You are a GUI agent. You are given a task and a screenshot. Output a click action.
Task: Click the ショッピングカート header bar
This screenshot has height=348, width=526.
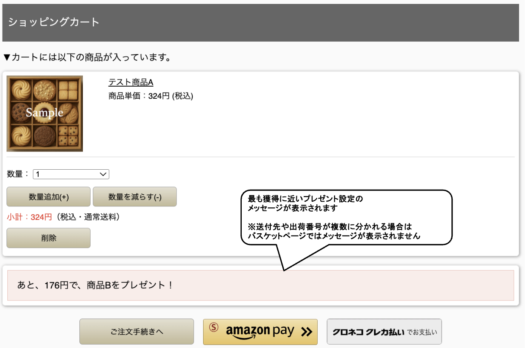tap(260, 23)
